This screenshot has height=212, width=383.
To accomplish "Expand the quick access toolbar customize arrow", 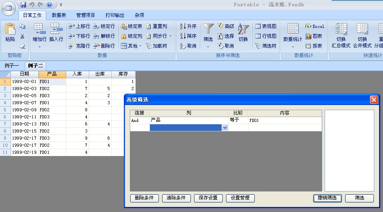I will 61,5.
